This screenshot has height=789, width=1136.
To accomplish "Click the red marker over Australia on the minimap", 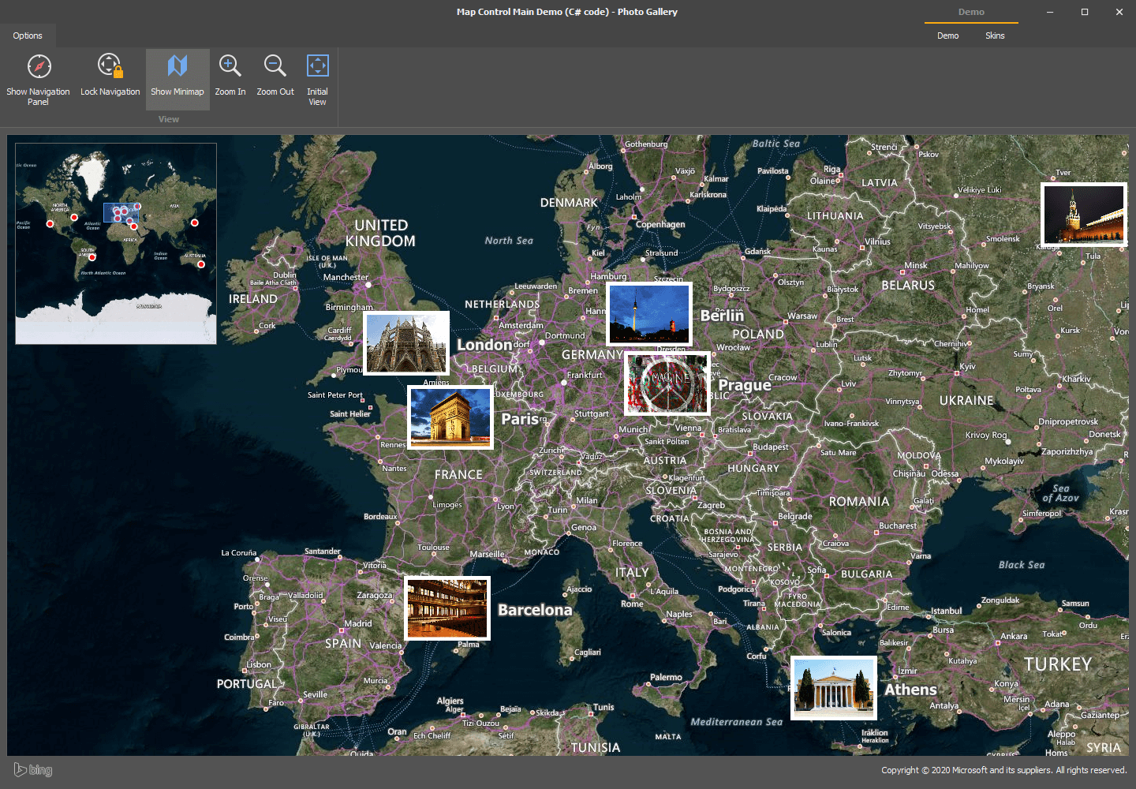I will [x=201, y=264].
